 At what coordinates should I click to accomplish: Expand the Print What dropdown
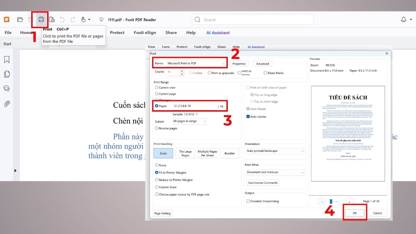tap(275, 172)
